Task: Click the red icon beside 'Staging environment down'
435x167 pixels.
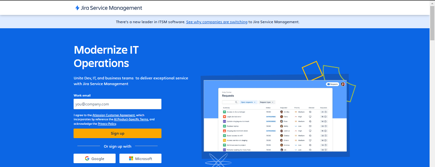Action: coord(225,131)
